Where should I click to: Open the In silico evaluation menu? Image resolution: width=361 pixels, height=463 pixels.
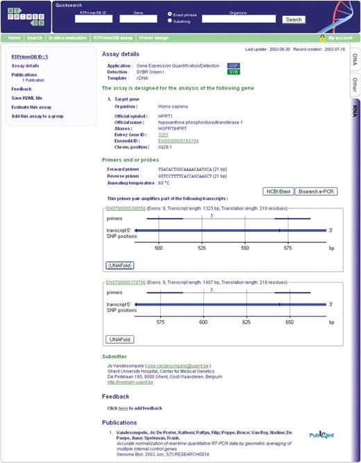tap(68, 37)
